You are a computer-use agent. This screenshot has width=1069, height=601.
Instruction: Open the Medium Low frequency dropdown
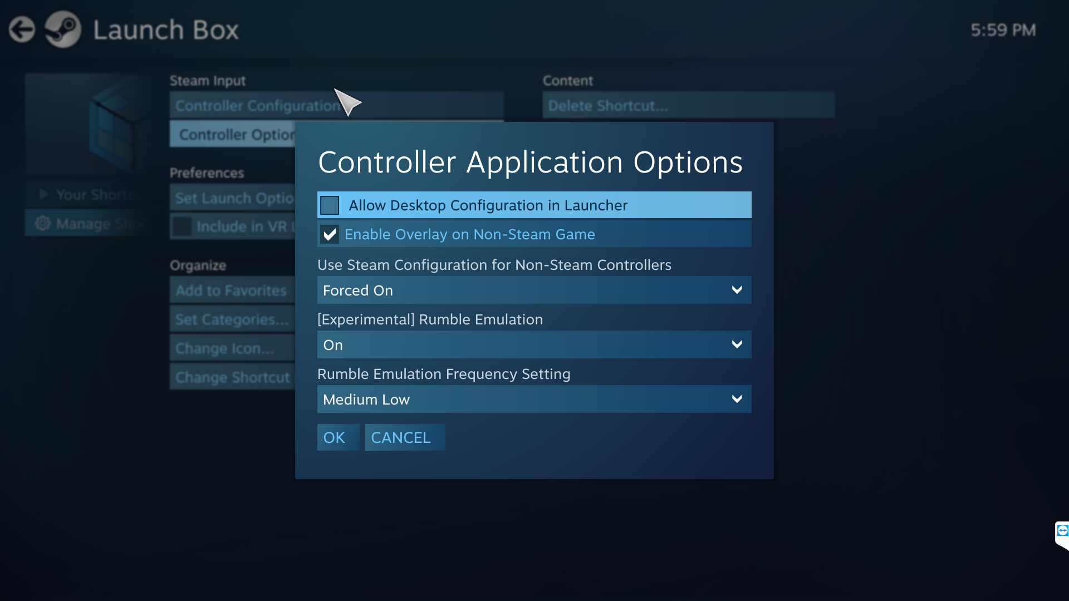coord(534,399)
